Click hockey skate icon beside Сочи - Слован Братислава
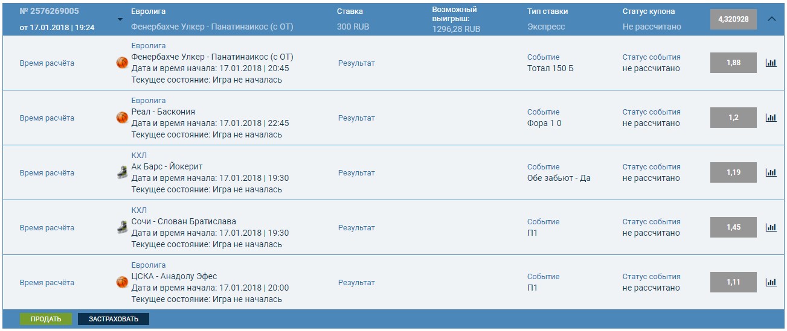Viewport: 787px width, 331px height. click(x=122, y=227)
